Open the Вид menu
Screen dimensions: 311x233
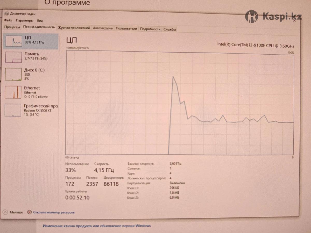tap(40, 20)
